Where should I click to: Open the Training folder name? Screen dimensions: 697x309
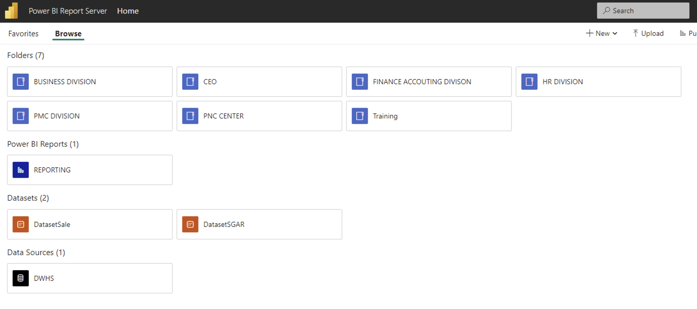point(385,116)
